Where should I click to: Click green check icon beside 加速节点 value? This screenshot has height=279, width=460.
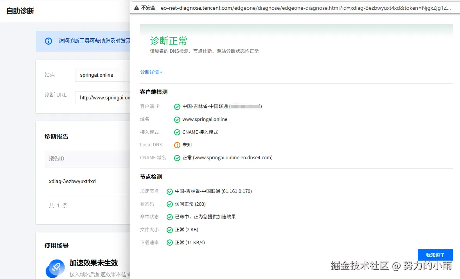[x=170, y=192]
